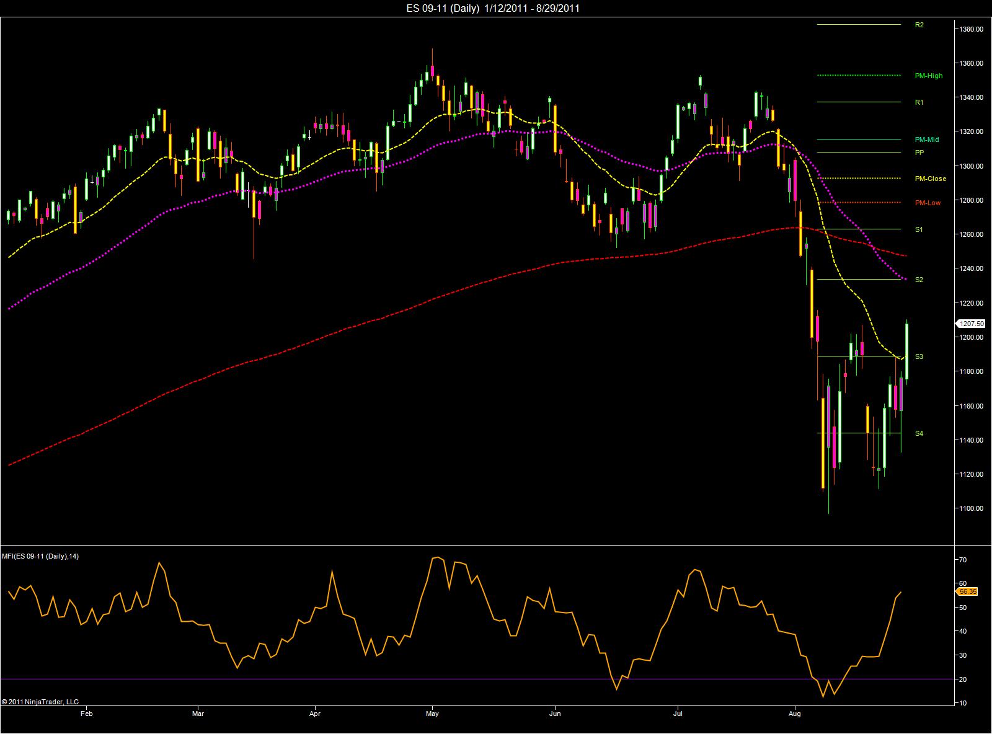Select the 60 level on MFI axis
Image resolution: width=992 pixels, height=734 pixels.
pos(963,583)
